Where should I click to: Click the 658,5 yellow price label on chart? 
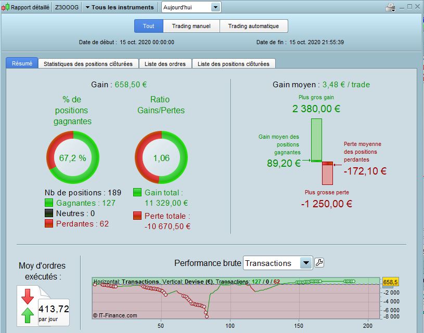click(390, 282)
